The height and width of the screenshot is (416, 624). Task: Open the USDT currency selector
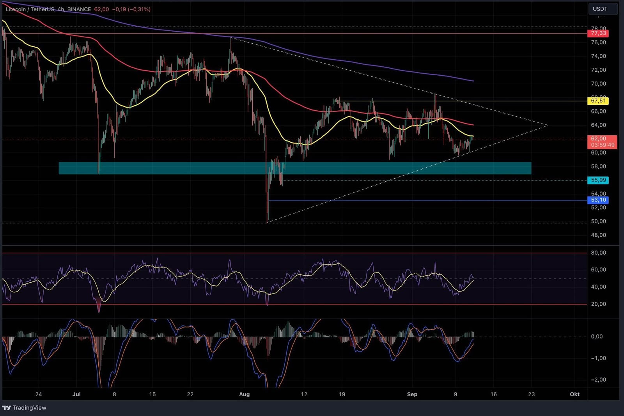(x=603, y=9)
